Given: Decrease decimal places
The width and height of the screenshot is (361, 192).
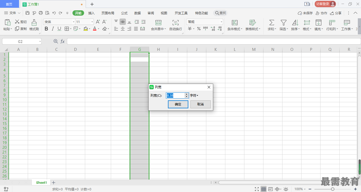Looking at the screenshot, I should (219, 29).
